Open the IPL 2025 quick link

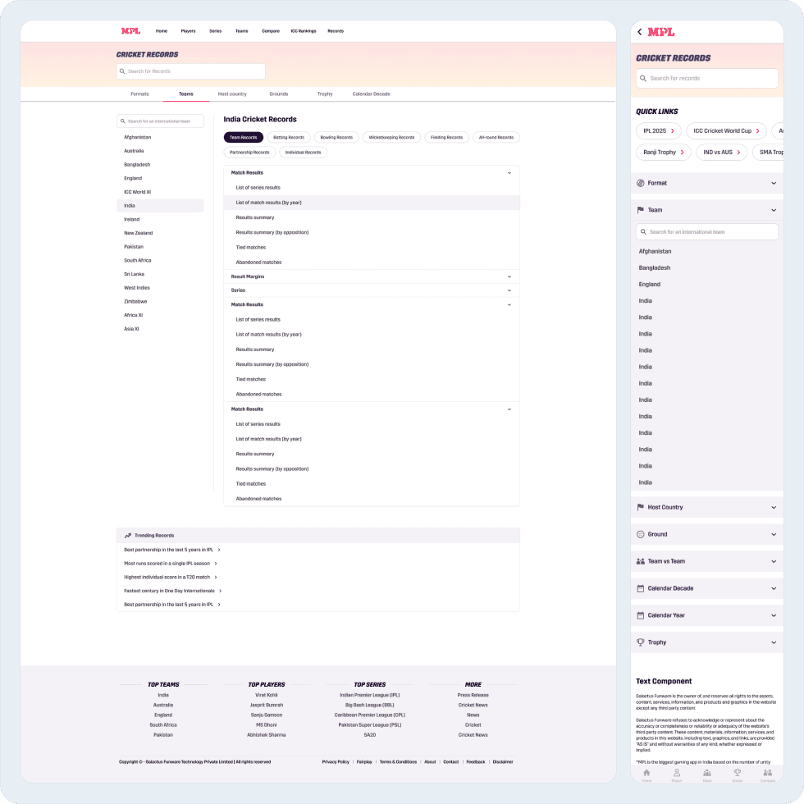659,130
